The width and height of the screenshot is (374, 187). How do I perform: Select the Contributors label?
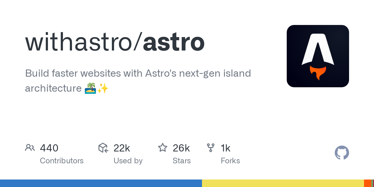[62, 161]
